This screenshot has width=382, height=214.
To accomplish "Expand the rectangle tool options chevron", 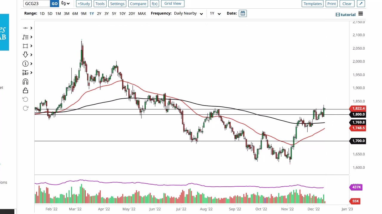I will (31, 46).
